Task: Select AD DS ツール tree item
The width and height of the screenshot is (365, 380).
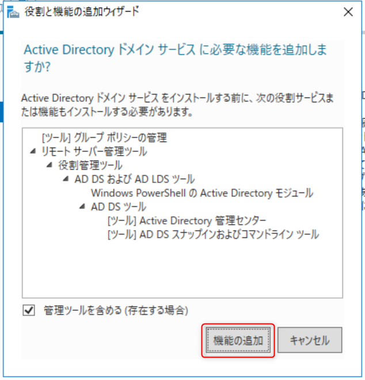Action: coord(119,207)
